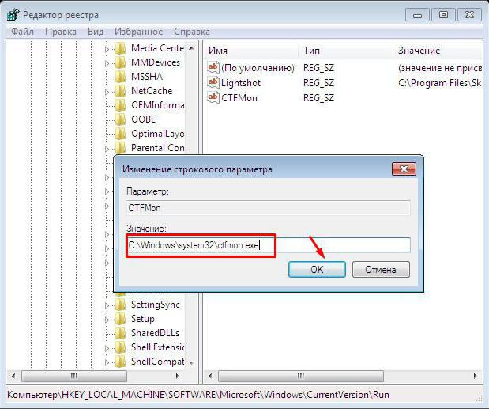Screen dimensions: 489x409
Task: Select the SharedDLLs key label
Action: coord(155,333)
